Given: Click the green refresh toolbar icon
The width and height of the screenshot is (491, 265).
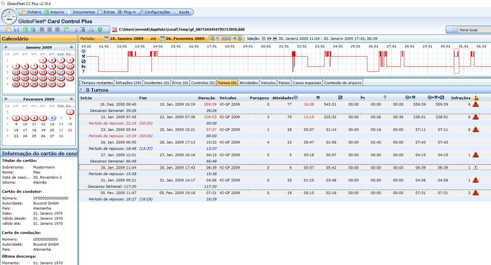Looking at the screenshot, I should point(100,29).
